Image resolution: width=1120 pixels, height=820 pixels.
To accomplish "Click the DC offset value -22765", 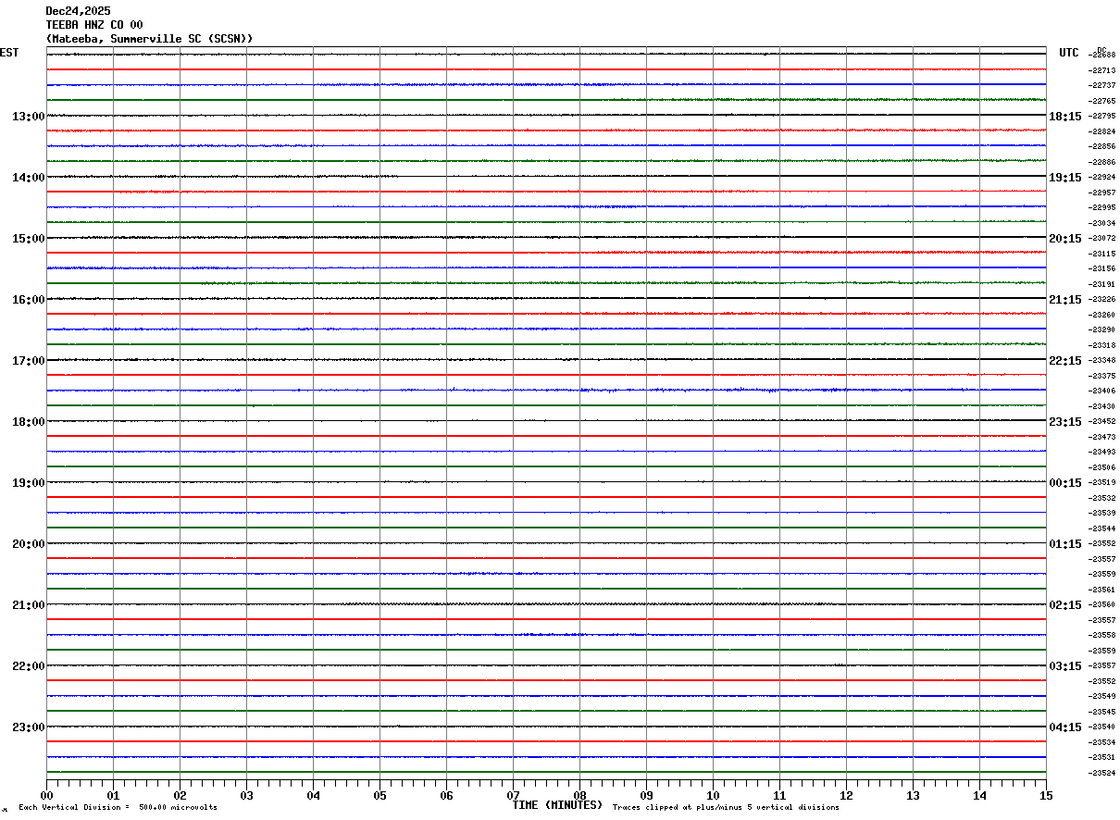I will (x=1101, y=101).
